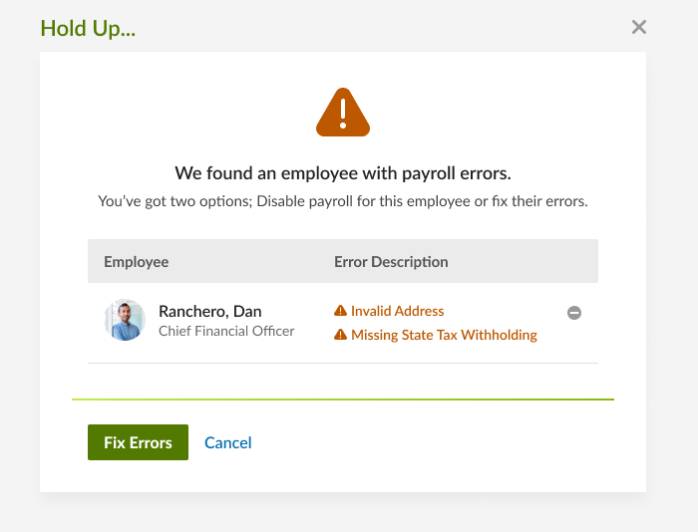Click the warning icon beside Missing State Tax Withholding
This screenshot has width=698, height=532.
pyautogui.click(x=340, y=334)
